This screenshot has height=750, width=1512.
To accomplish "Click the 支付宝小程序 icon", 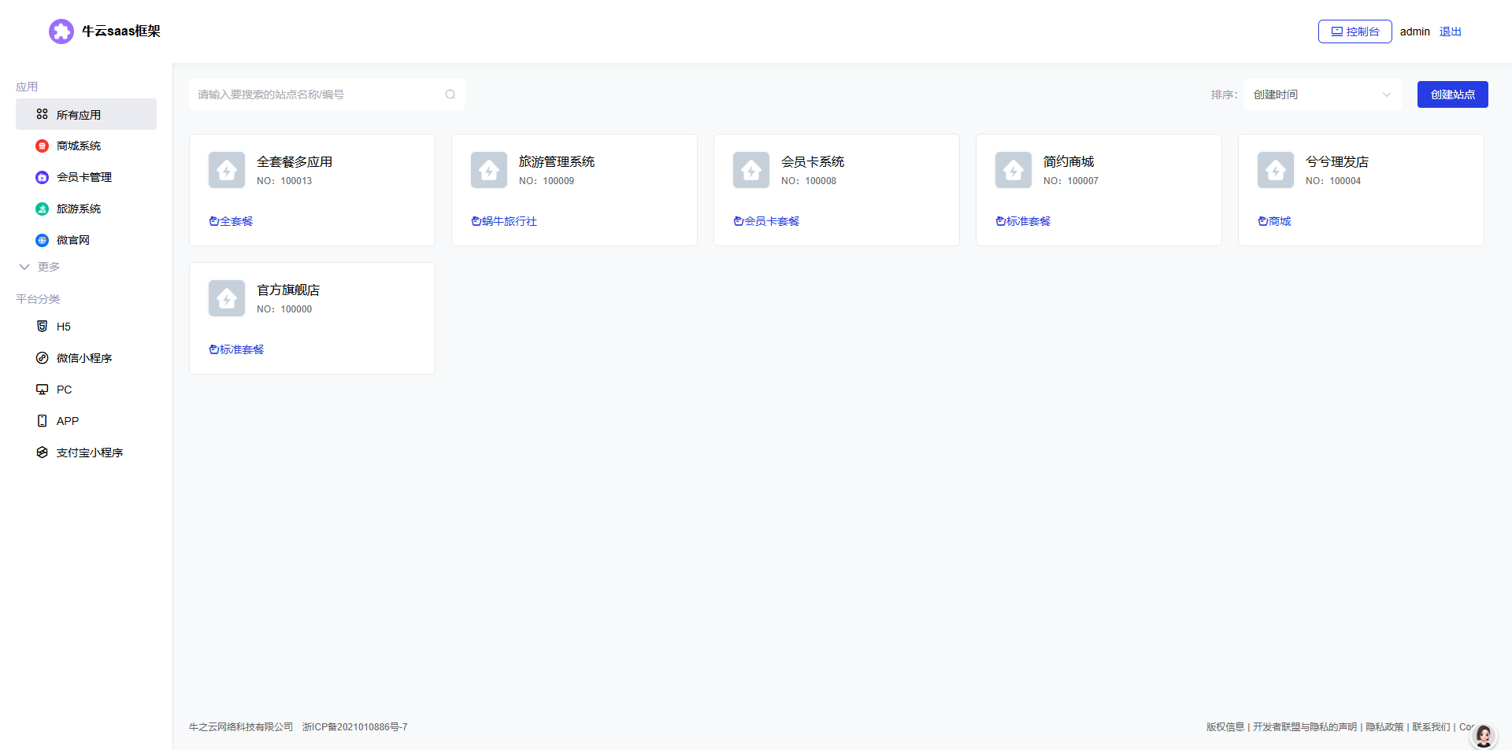I will 43,453.
